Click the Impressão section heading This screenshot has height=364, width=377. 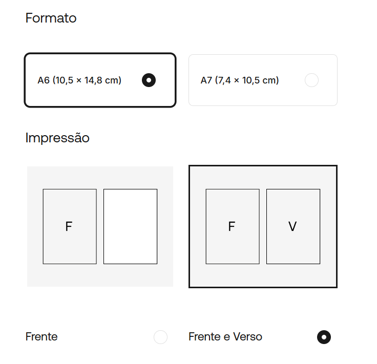[x=57, y=138]
